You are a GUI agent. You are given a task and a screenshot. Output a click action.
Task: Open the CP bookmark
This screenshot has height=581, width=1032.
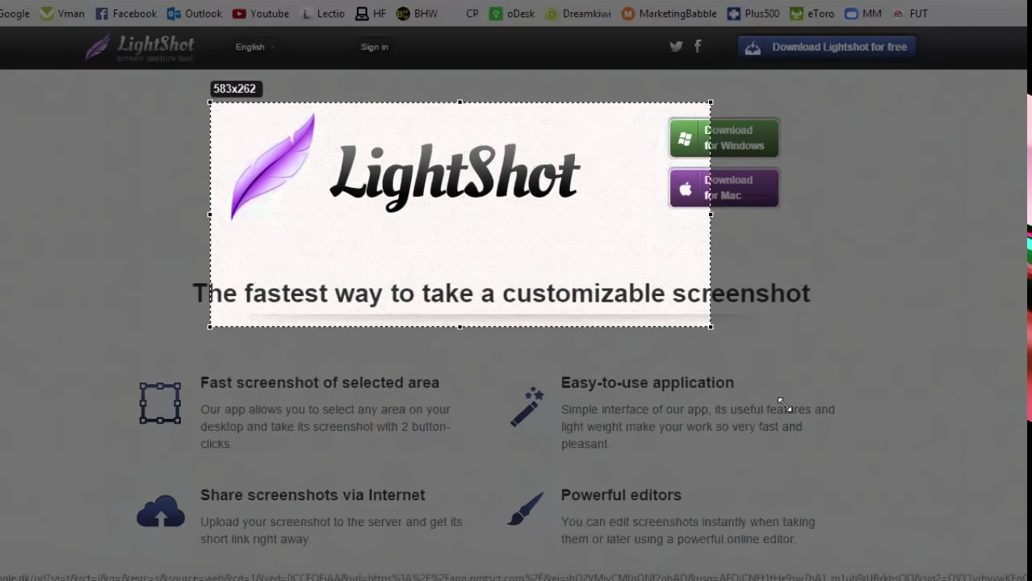pos(472,14)
